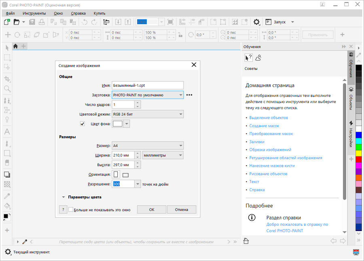Open the Разрешение dropdown arrow
Viewport: 364px width, 261px height.
[138, 184]
